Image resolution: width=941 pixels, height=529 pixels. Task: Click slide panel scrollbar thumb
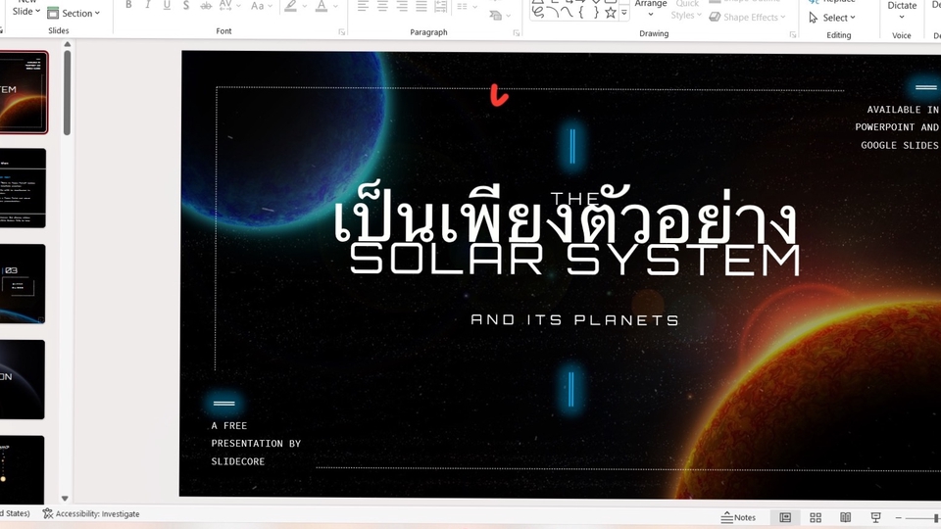[67, 92]
